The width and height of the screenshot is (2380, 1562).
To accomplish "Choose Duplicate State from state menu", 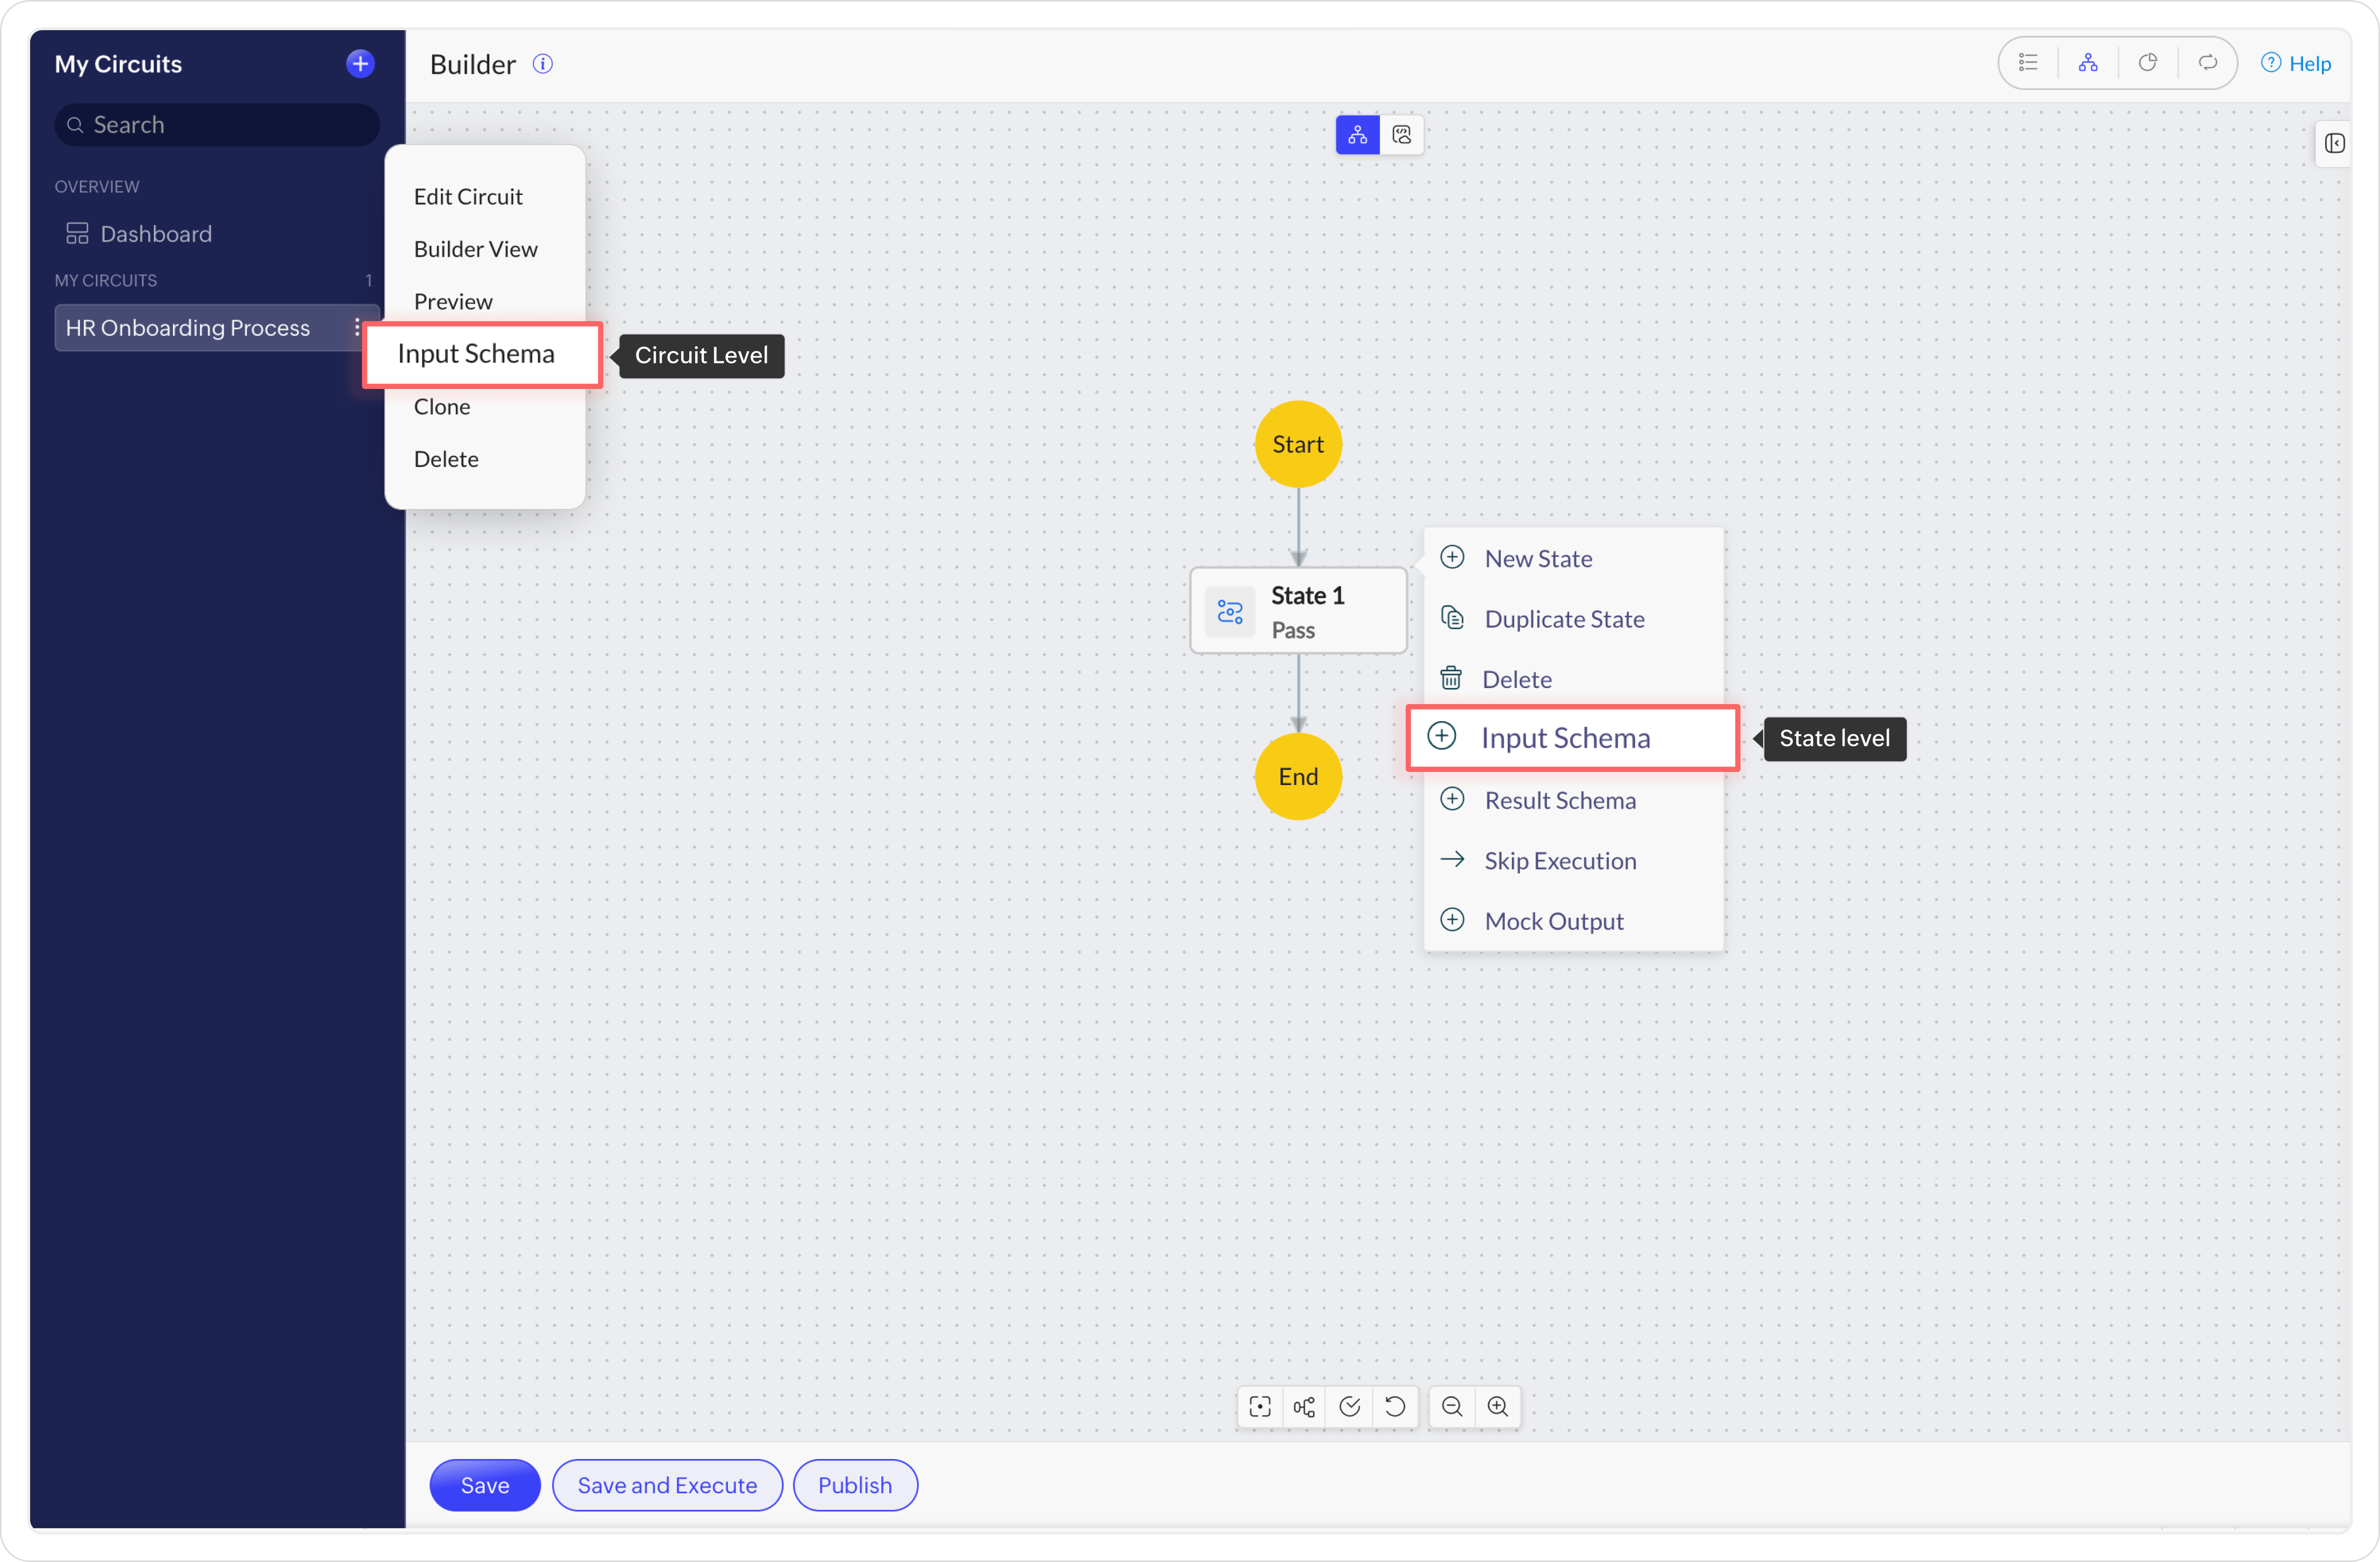I will coord(1564,619).
